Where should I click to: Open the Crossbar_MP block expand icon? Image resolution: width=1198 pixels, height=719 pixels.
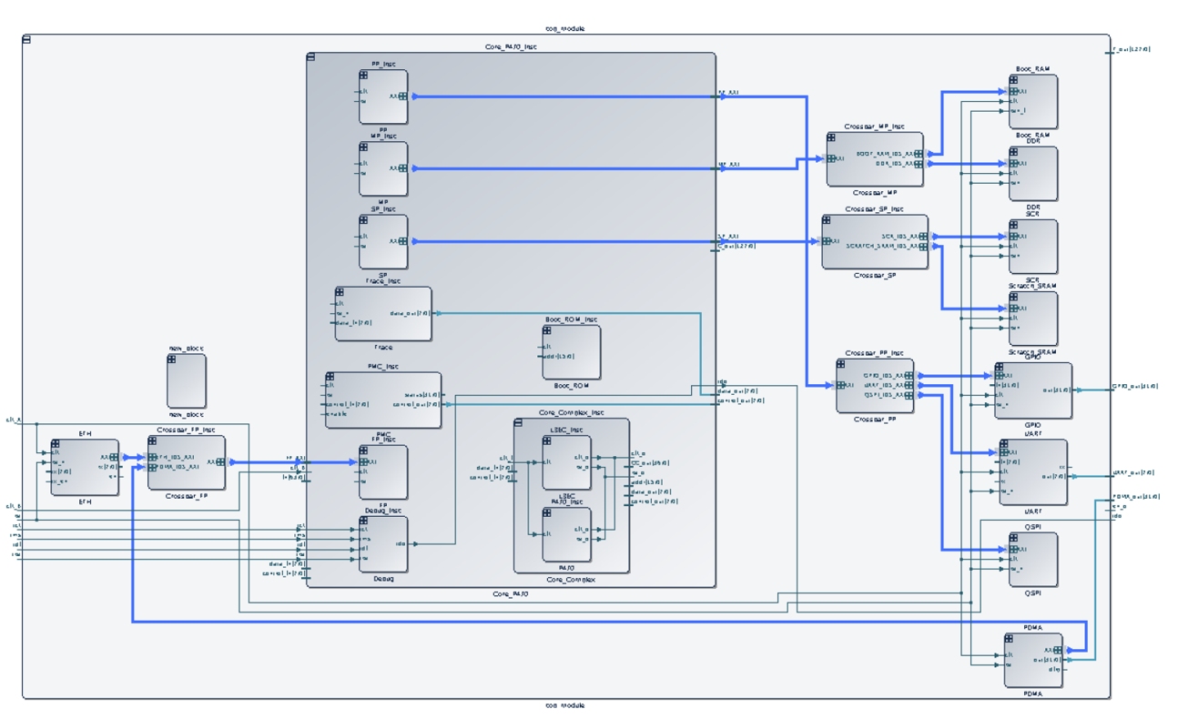(x=833, y=139)
